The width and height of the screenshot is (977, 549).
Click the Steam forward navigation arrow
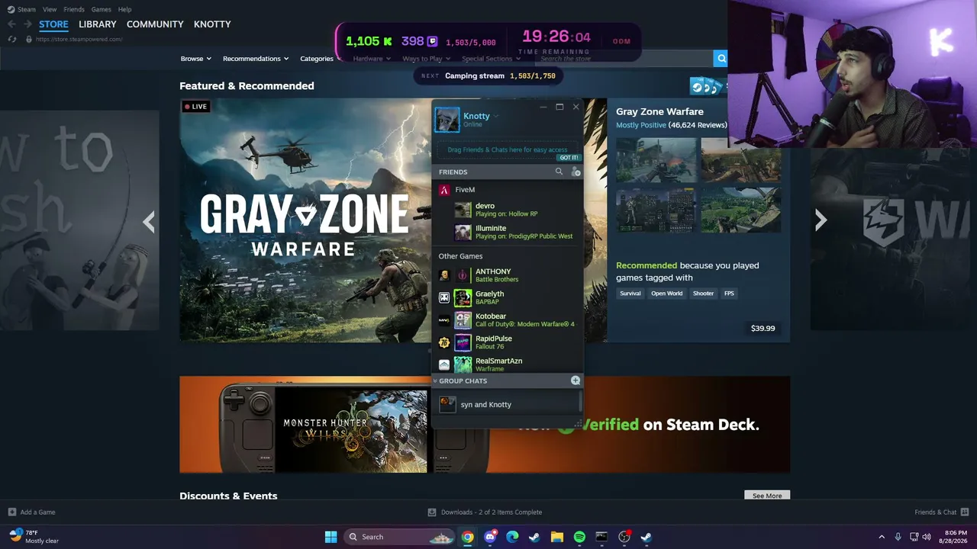pyautogui.click(x=27, y=24)
